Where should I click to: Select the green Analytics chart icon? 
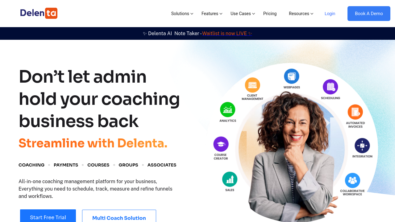pos(228,109)
